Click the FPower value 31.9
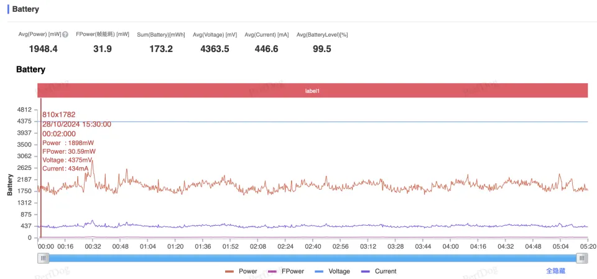The image size is (597, 279). [102, 49]
